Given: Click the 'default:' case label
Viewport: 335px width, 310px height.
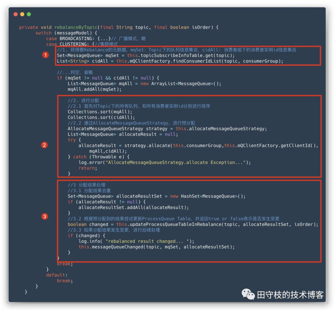Looking at the screenshot, I should pos(57,275).
